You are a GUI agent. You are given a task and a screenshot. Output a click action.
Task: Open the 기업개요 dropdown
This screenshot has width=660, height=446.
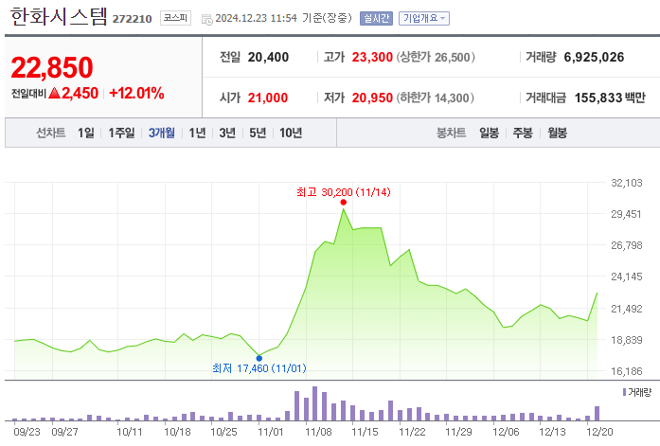click(x=424, y=19)
